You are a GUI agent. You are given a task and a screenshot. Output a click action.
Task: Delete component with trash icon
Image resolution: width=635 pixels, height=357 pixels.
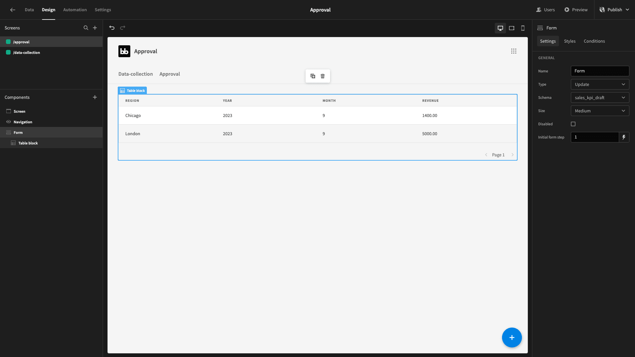[323, 76]
